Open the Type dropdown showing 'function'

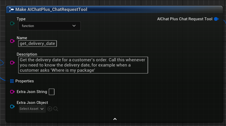coord(50,26)
